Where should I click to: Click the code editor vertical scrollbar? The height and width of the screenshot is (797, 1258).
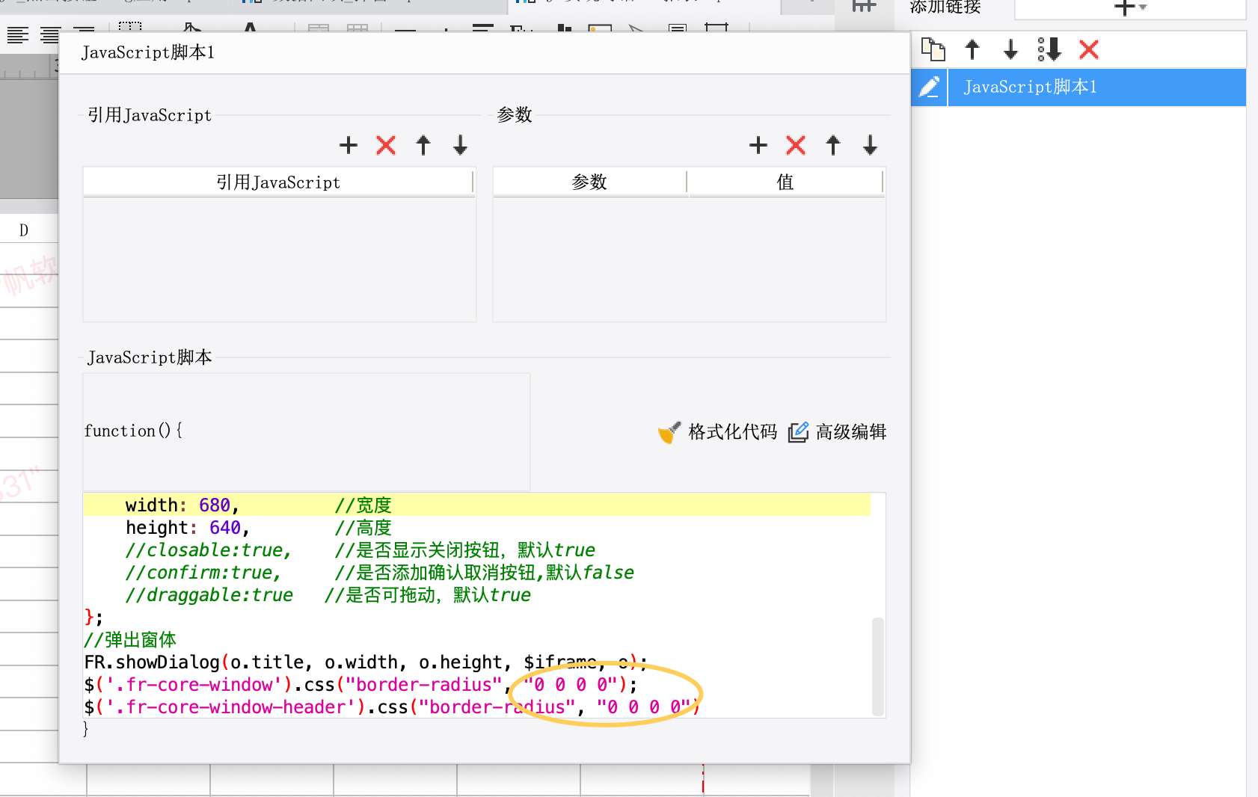click(878, 665)
